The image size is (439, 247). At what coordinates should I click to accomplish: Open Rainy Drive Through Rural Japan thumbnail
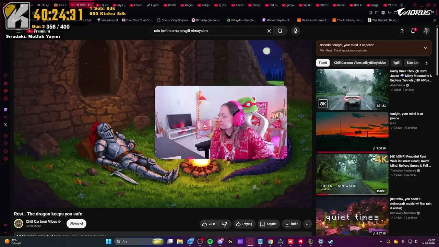tap(352, 90)
